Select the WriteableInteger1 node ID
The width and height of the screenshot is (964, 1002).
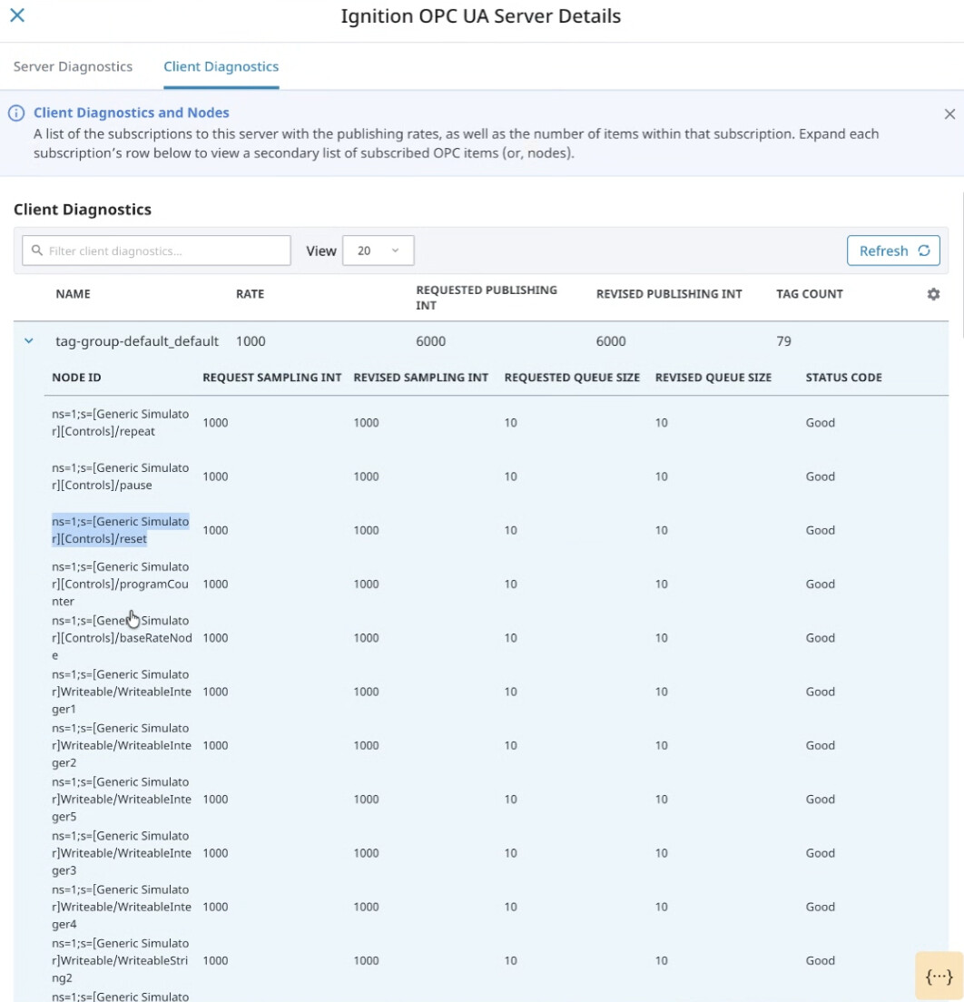122,692
